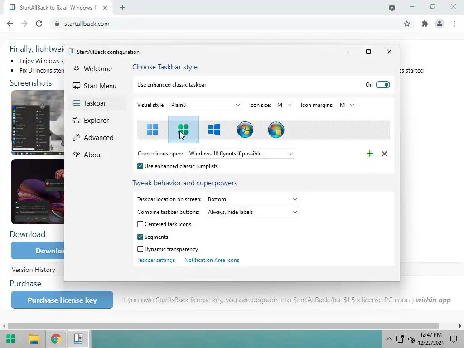Screen dimensions: 464x348
Task: Pick the Windows 10 flat logo start icon
Action: click(214, 130)
